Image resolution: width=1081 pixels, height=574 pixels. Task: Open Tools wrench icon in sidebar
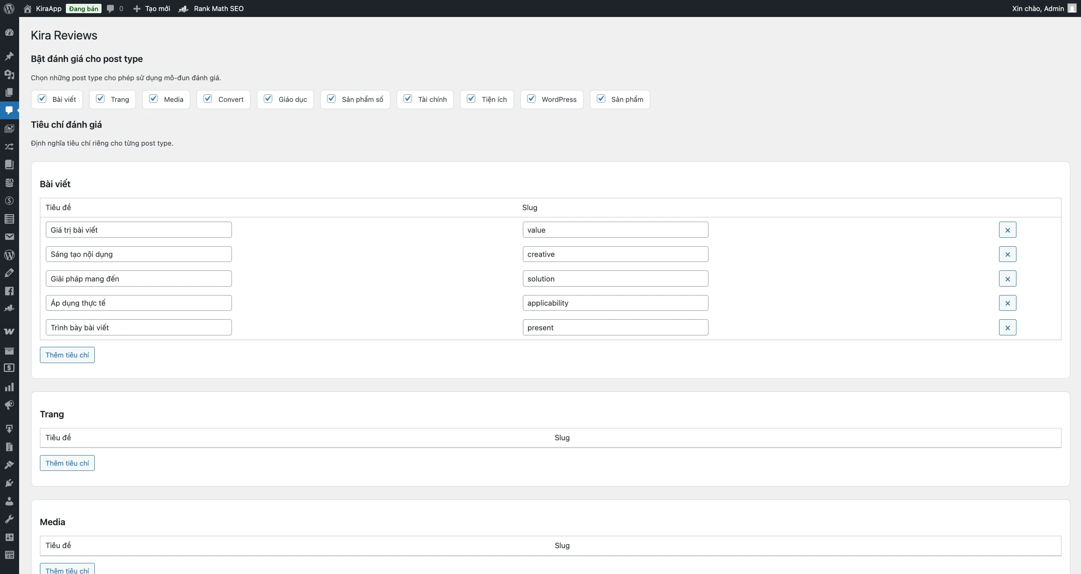(9, 519)
